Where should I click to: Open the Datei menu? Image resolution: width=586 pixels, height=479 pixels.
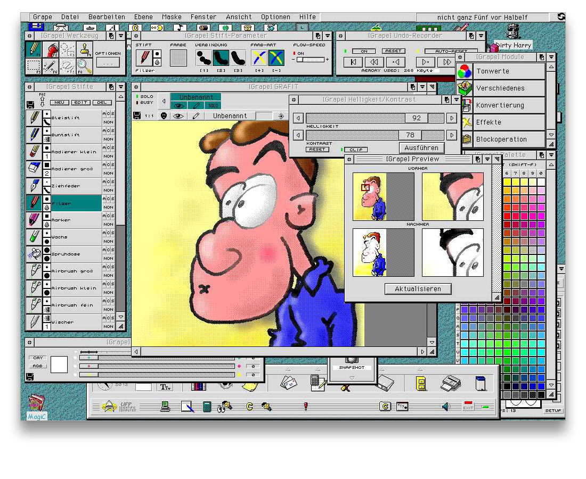[x=70, y=17]
